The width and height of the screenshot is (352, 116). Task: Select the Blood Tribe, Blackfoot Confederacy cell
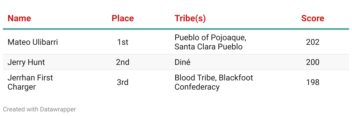tap(214, 82)
